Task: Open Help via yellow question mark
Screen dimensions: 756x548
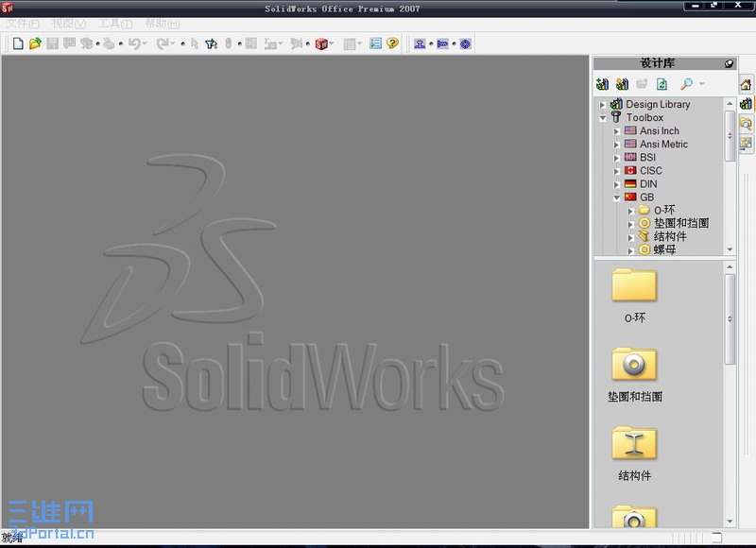Action: pos(392,43)
